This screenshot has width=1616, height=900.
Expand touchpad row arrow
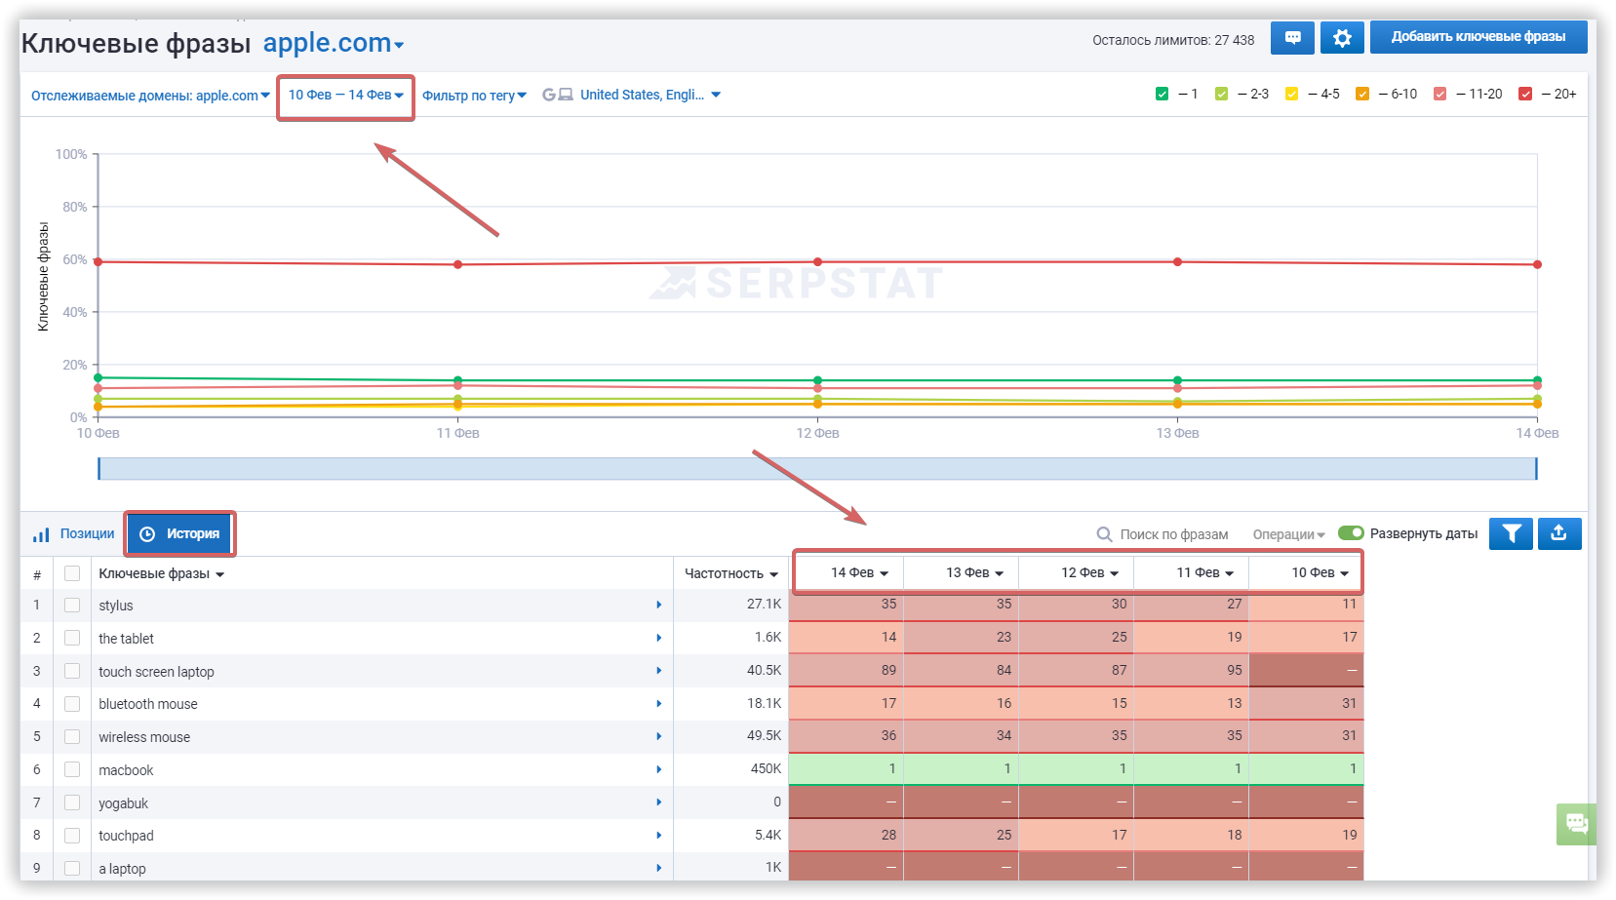[x=659, y=836]
